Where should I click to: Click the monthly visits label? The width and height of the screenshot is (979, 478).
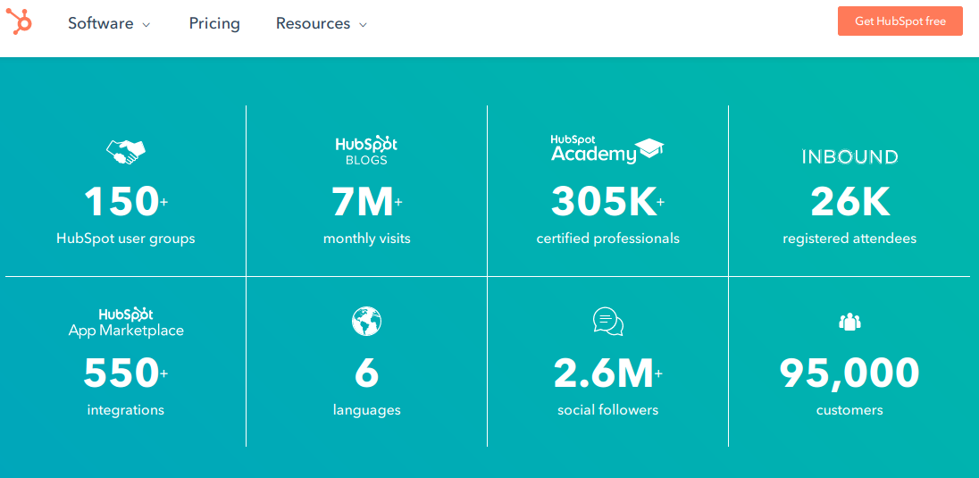pos(366,239)
